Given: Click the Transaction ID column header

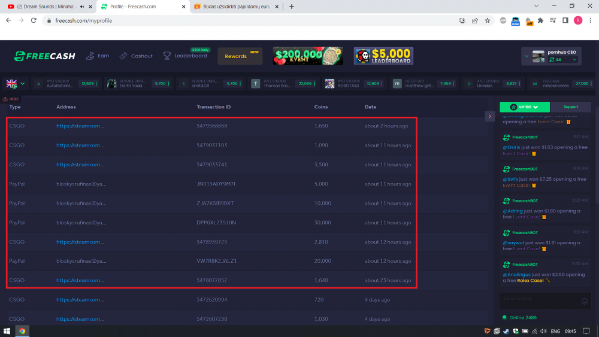Looking at the screenshot, I should click(214, 107).
